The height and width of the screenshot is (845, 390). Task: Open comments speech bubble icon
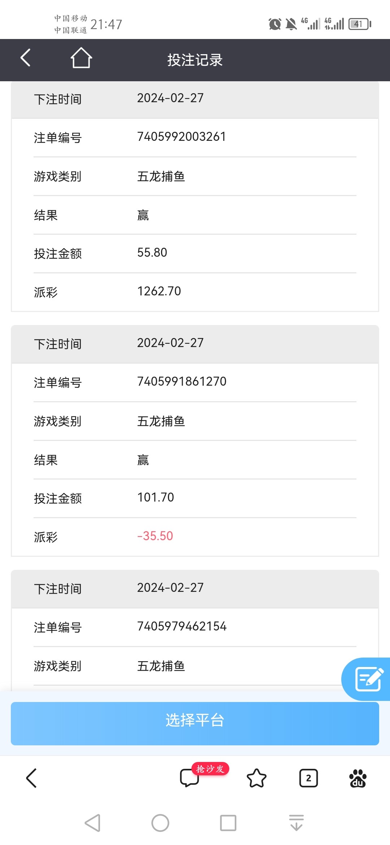[x=189, y=777]
